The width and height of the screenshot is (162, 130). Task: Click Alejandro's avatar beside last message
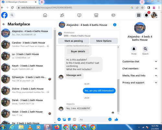coord(61,109)
